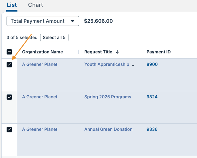This screenshot has width=197, height=158.
Task: Open A Greener Planet in first row
Action: tap(40, 64)
